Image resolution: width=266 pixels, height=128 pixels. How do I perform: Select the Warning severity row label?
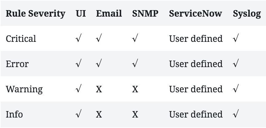24,89
